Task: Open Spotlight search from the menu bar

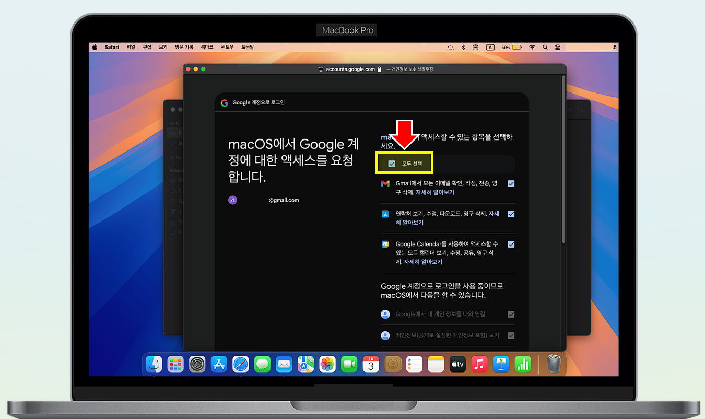Action: tap(545, 47)
